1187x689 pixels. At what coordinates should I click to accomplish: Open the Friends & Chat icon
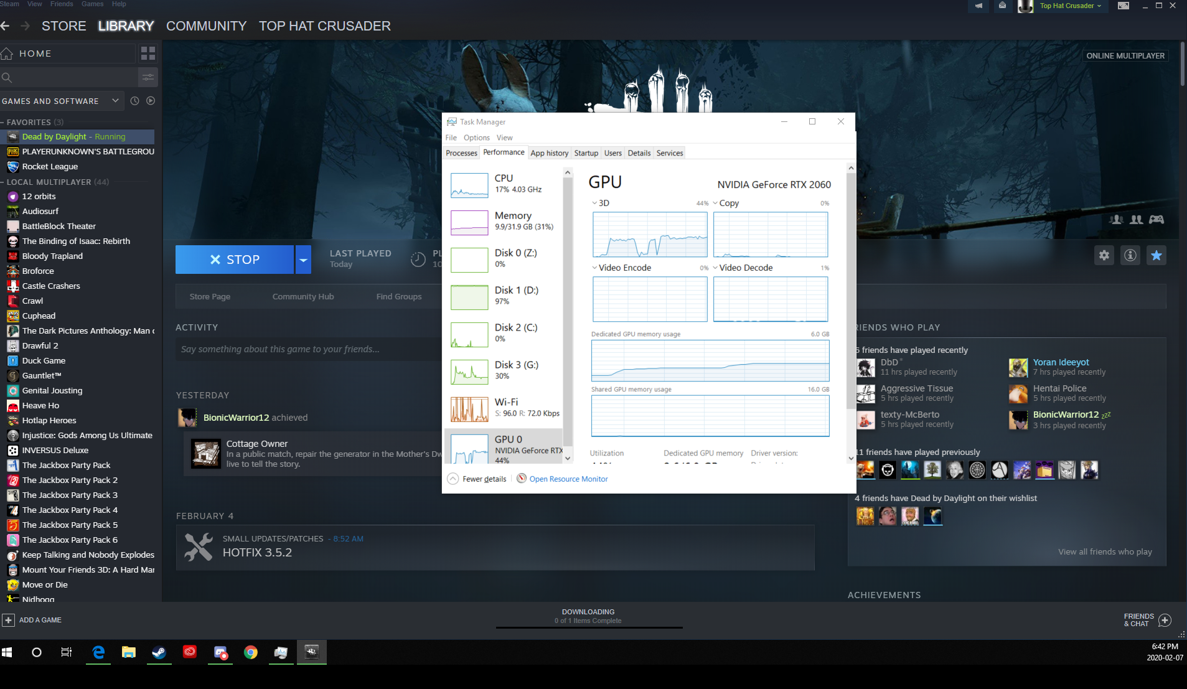1165,620
